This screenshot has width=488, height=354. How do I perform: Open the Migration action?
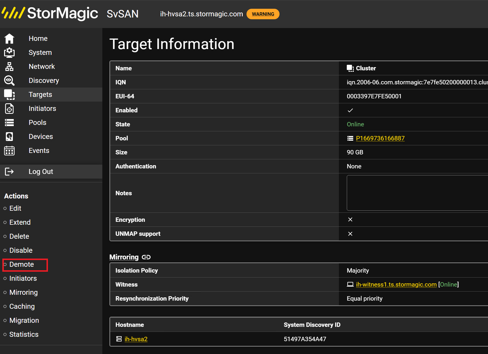tap(24, 320)
